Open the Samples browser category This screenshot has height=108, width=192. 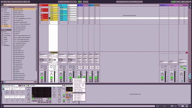point(5,24)
